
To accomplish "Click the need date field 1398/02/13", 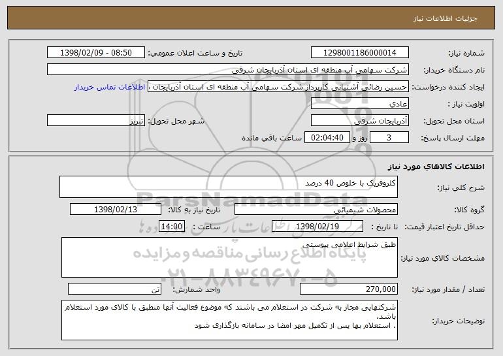I will click(116, 210).
